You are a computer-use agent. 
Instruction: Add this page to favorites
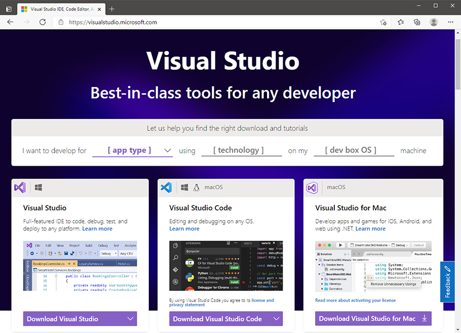[x=383, y=22]
